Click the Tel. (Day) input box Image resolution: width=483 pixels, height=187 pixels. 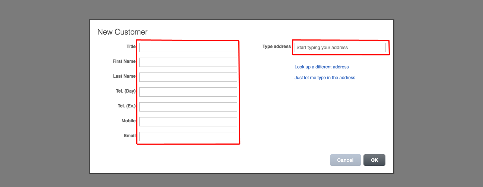pyautogui.click(x=188, y=92)
